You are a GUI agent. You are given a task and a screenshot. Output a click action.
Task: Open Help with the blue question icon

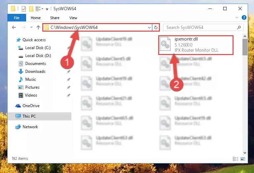point(244,17)
